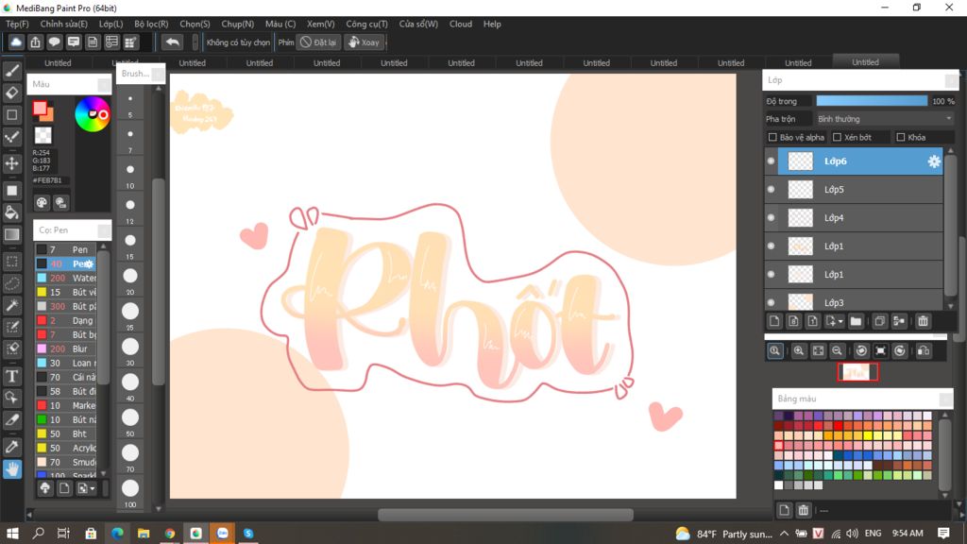Screen dimensions: 967x544
Task: Click the transparent color swatch in Màu panel
Action: [42, 135]
